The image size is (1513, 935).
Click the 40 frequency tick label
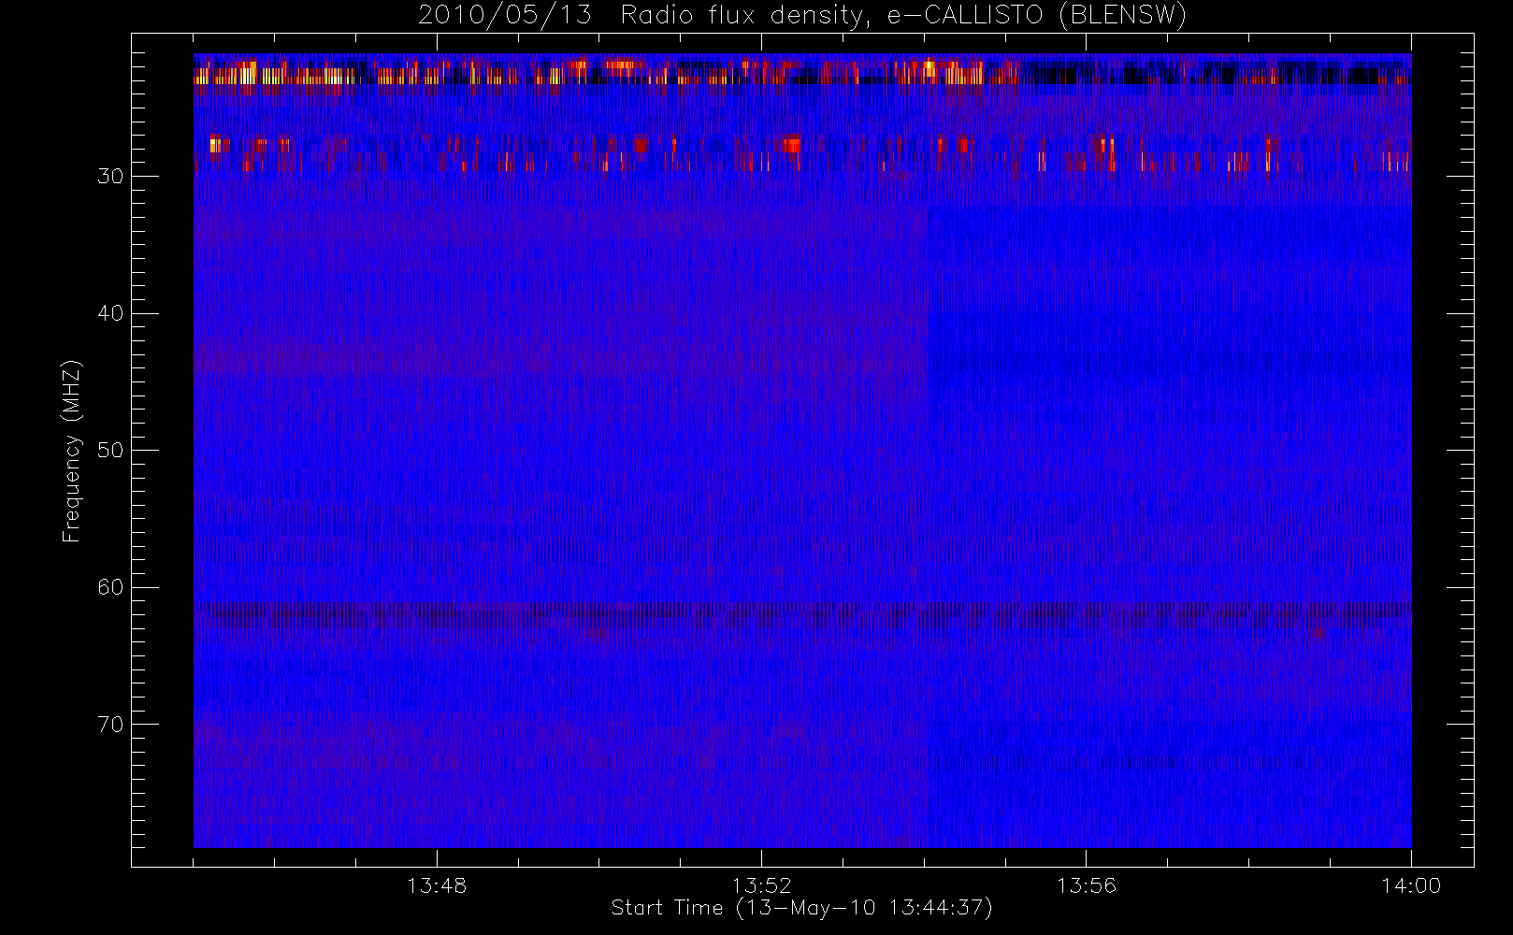pos(110,313)
